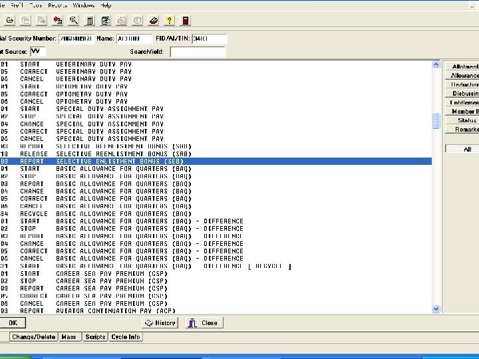Click the Deductions side button

click(x=462, y=84)
